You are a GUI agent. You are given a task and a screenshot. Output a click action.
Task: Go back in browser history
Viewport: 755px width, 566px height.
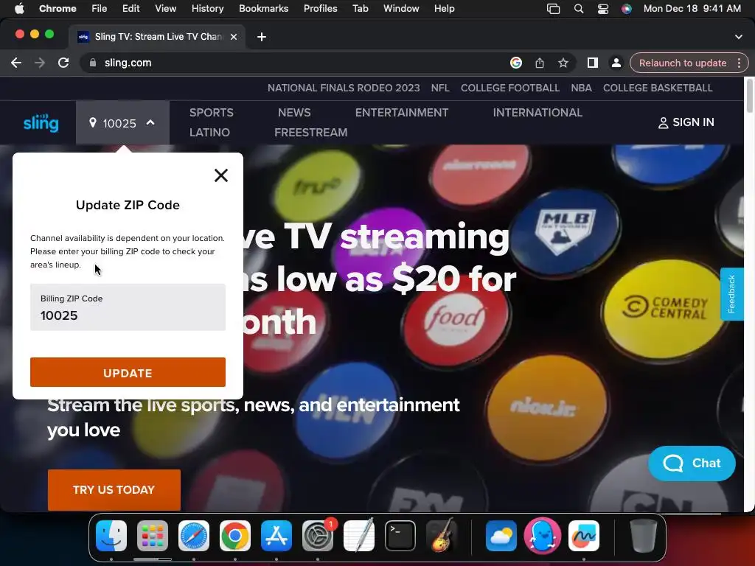coord(16,63)
